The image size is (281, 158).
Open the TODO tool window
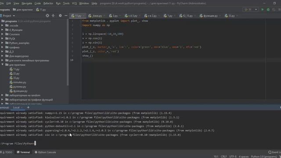(x=7, y=152)
